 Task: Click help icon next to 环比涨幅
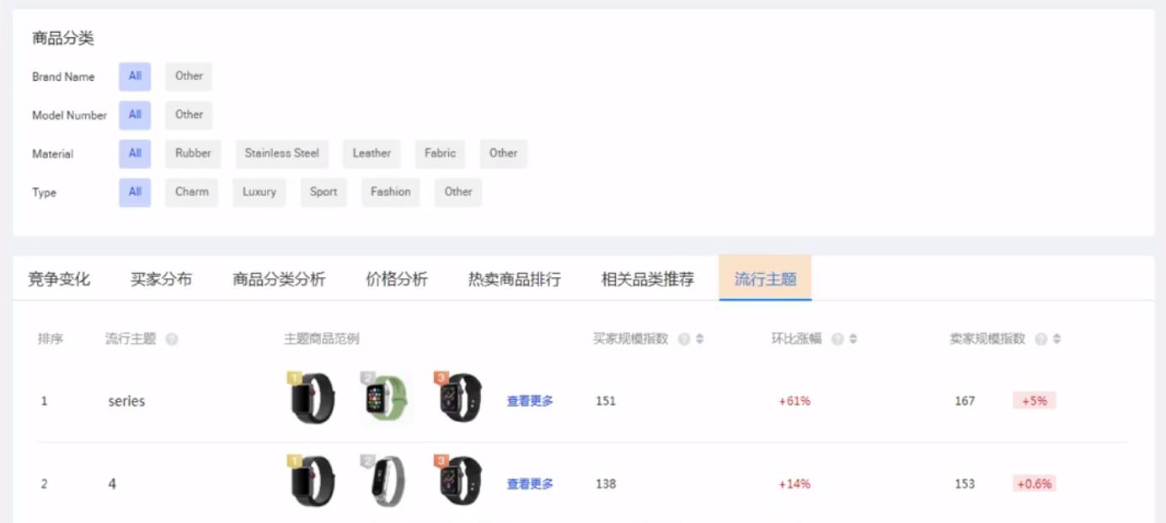pyautogui.click(x=837, y=339)
